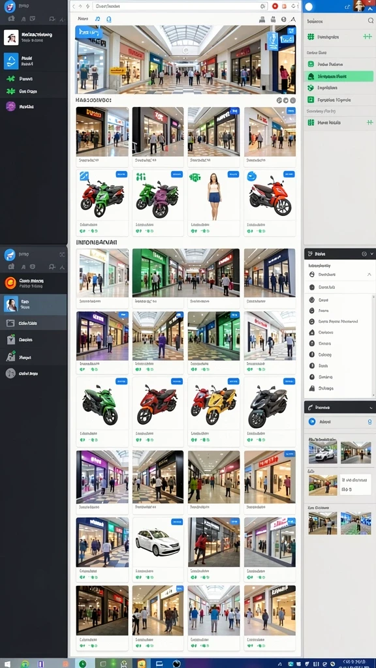376x668 pixels.
Task: Open the green round app icon in taskbar
Action: [82, 663]
